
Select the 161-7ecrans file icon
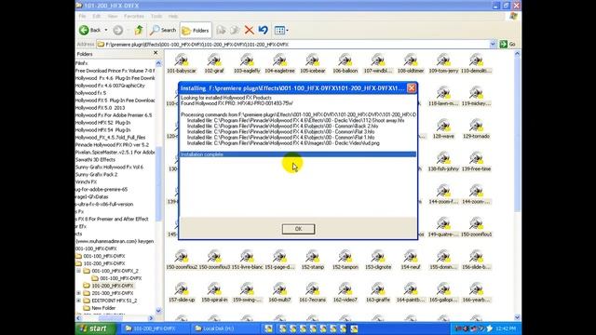pos(313,292)
